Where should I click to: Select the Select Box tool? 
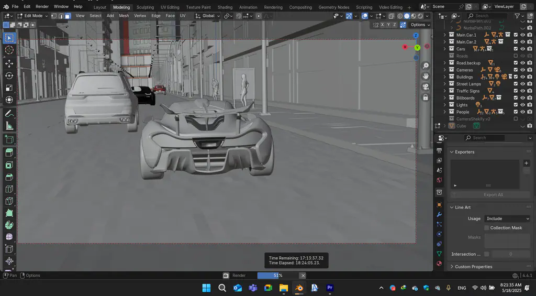tap(9, 38)
